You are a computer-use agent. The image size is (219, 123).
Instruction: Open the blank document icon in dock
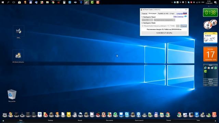(63, 114)
